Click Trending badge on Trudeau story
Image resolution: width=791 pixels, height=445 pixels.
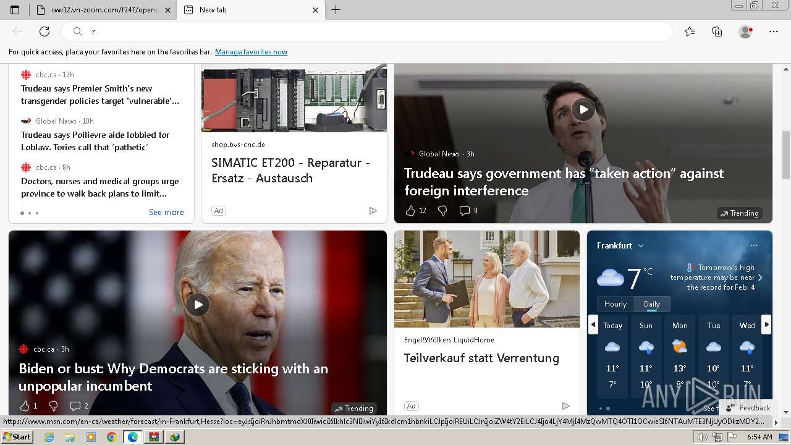(x=740, y=213)
